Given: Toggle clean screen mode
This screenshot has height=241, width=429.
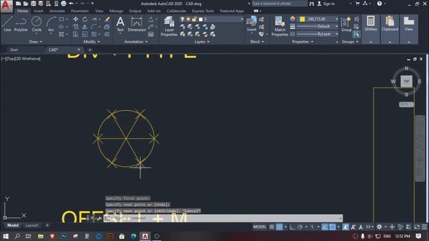Looking at the screenshot, I should pos(417,227).
